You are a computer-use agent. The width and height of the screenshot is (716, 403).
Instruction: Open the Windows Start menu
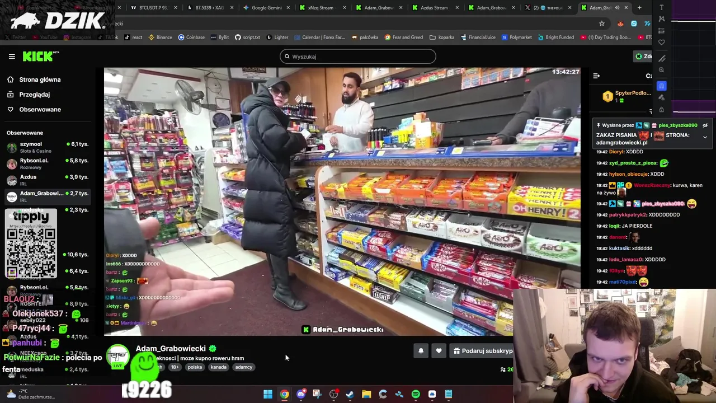click(268, 394)
